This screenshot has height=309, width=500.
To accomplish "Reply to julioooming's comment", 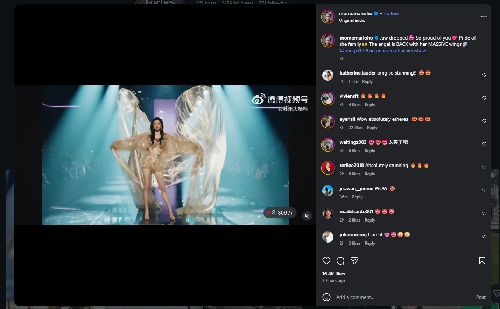I will 370,243.
